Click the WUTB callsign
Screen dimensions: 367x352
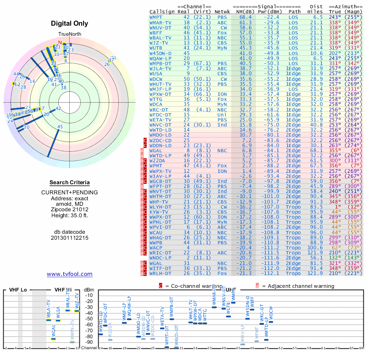click(156, 48)
